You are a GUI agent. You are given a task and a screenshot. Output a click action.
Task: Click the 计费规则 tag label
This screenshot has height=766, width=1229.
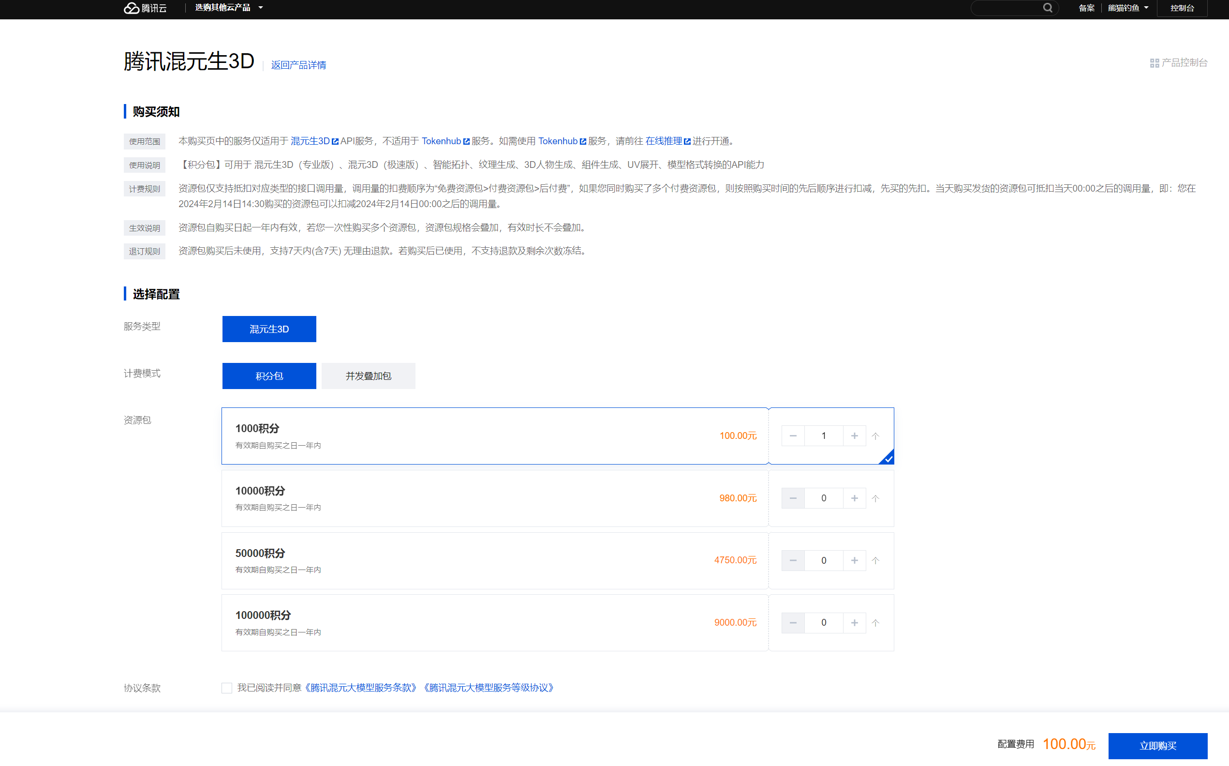coord(144,189)
